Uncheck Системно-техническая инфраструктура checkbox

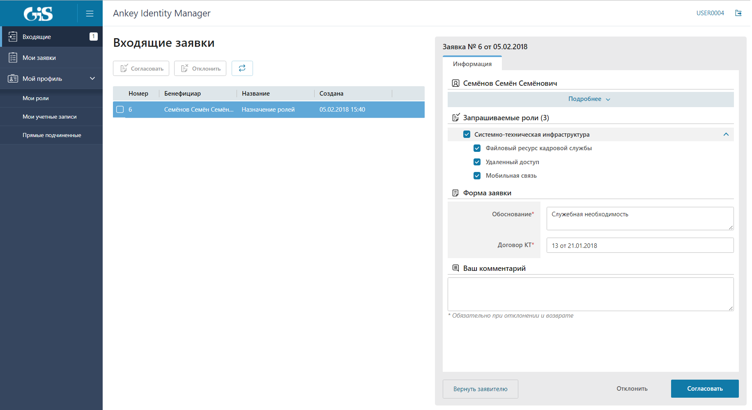click(467, 134)
